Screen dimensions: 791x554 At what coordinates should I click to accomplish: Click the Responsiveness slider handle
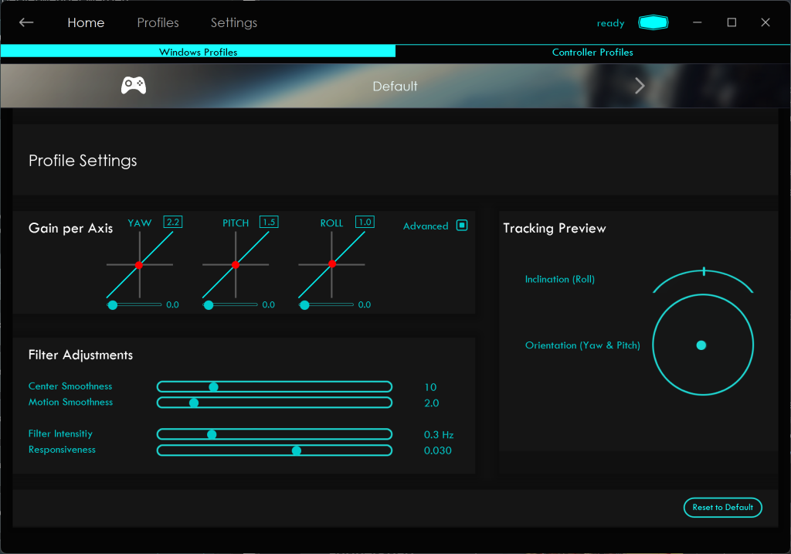pos(296,450)
